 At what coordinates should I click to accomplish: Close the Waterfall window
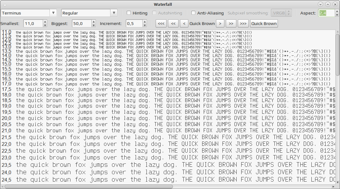tap(335, 4)
